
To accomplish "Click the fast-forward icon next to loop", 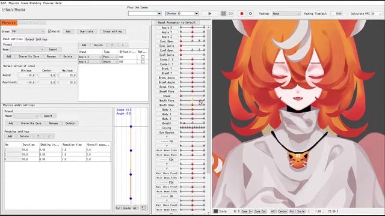I will coord(231,14).
